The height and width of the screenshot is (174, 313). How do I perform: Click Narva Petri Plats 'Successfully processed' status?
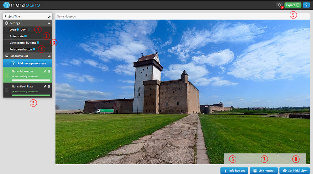[x=25, y=92]
